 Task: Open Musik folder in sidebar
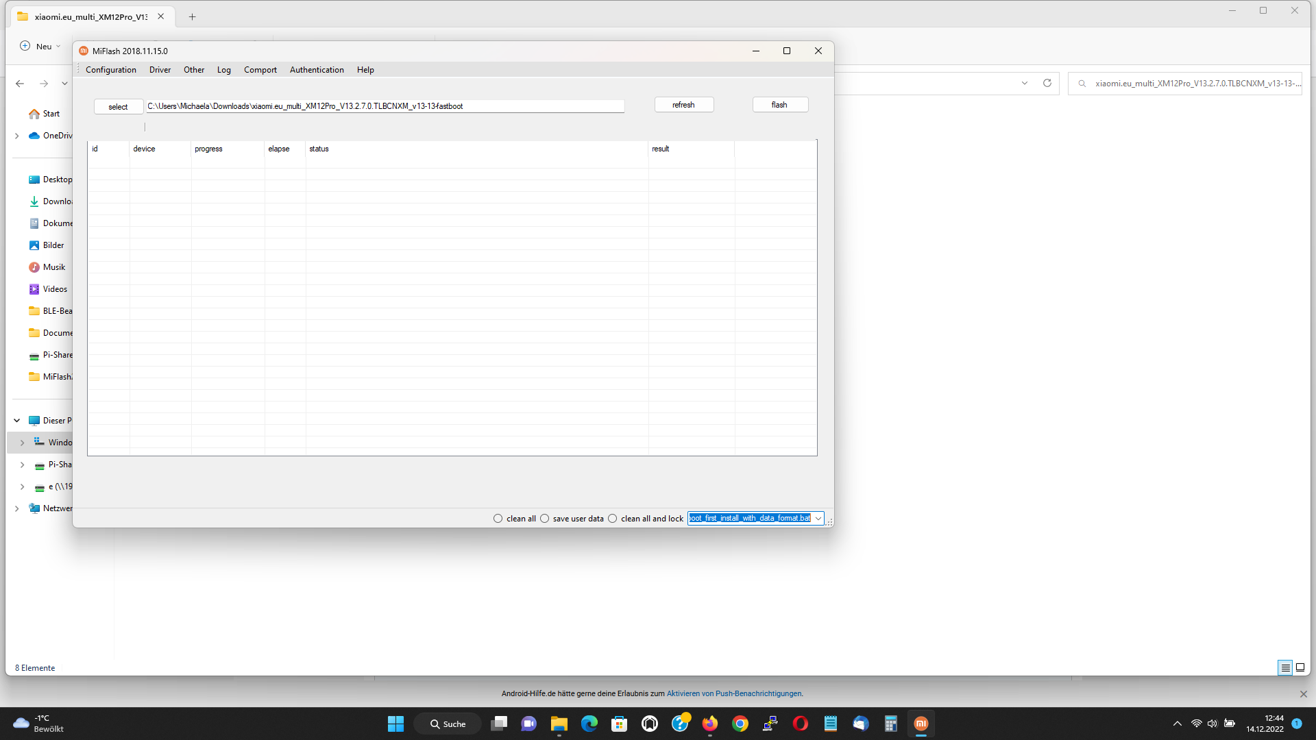point(47,267)
